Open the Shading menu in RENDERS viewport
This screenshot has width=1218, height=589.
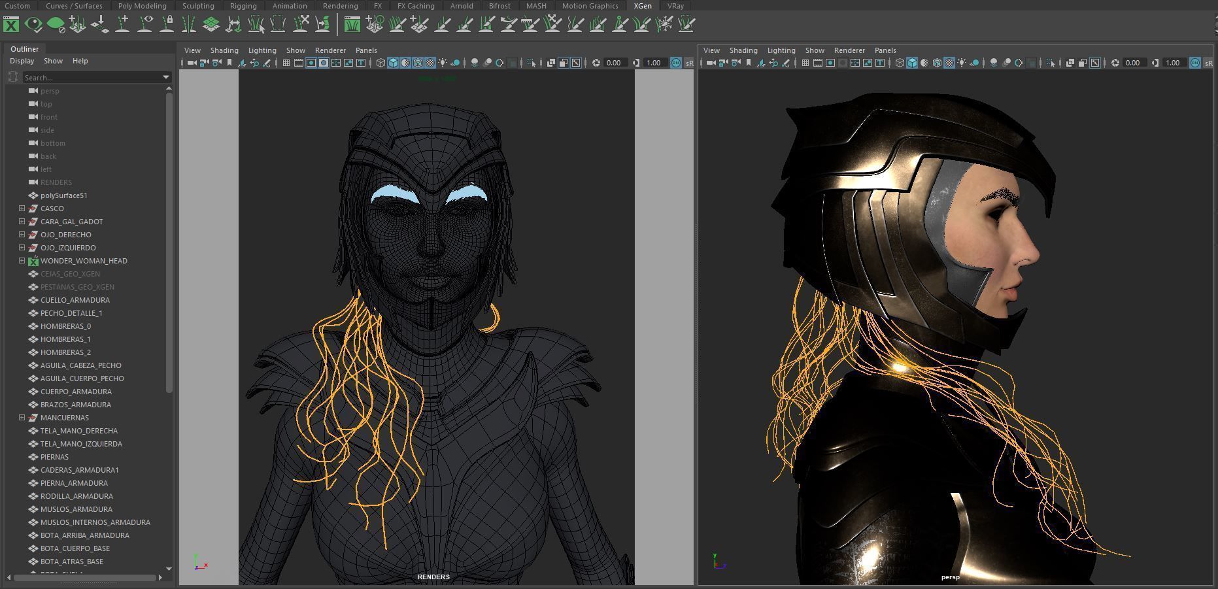pos(224,50)
